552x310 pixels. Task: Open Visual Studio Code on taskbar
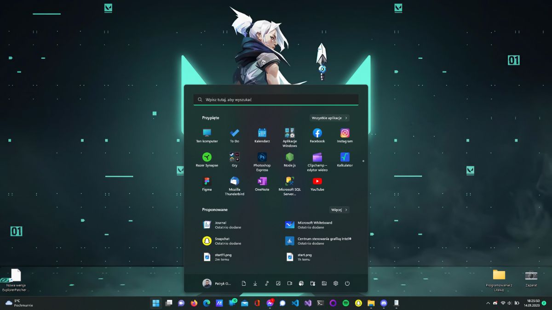(295, 303)
